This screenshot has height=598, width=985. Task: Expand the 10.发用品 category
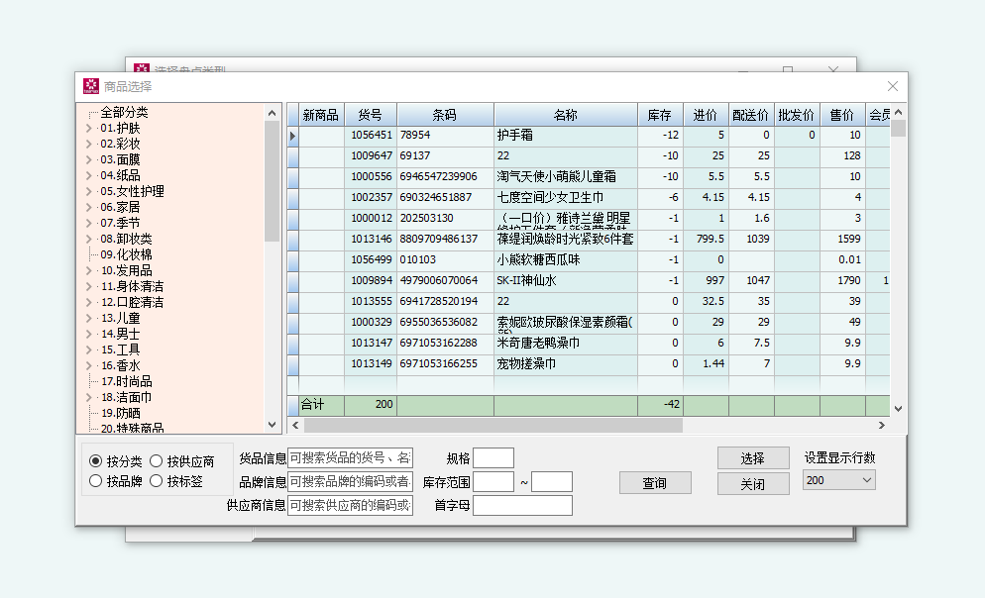[88, 270]
